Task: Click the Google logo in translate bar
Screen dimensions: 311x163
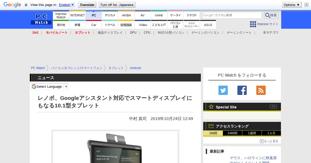Action: [12, 5]
